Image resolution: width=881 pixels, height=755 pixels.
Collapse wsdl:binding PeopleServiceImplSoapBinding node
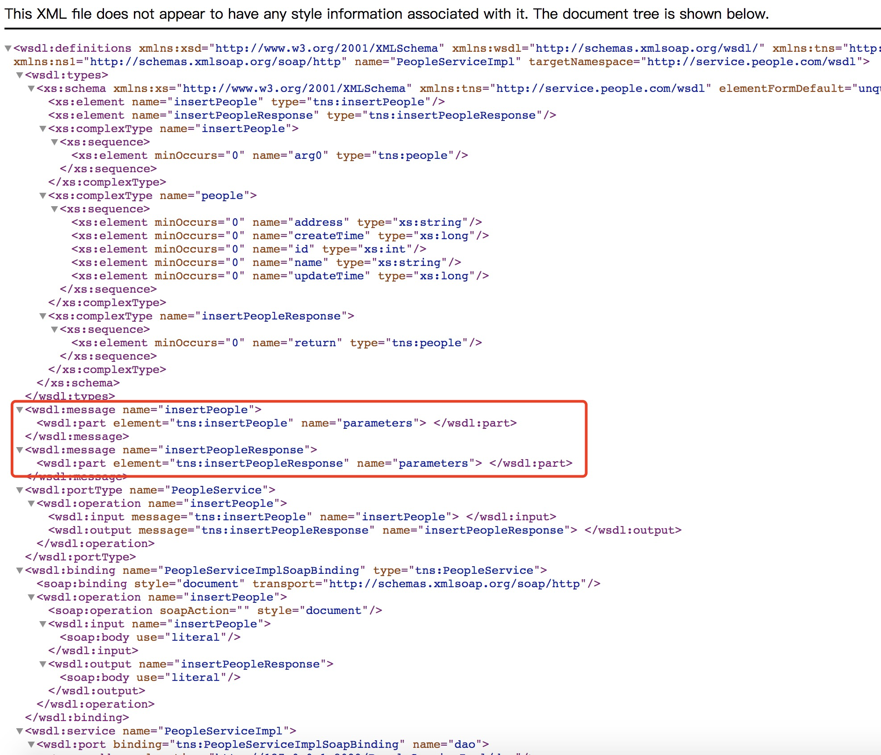[20, 570]
